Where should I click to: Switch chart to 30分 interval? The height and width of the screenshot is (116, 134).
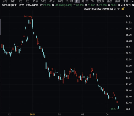pos(44,1)
